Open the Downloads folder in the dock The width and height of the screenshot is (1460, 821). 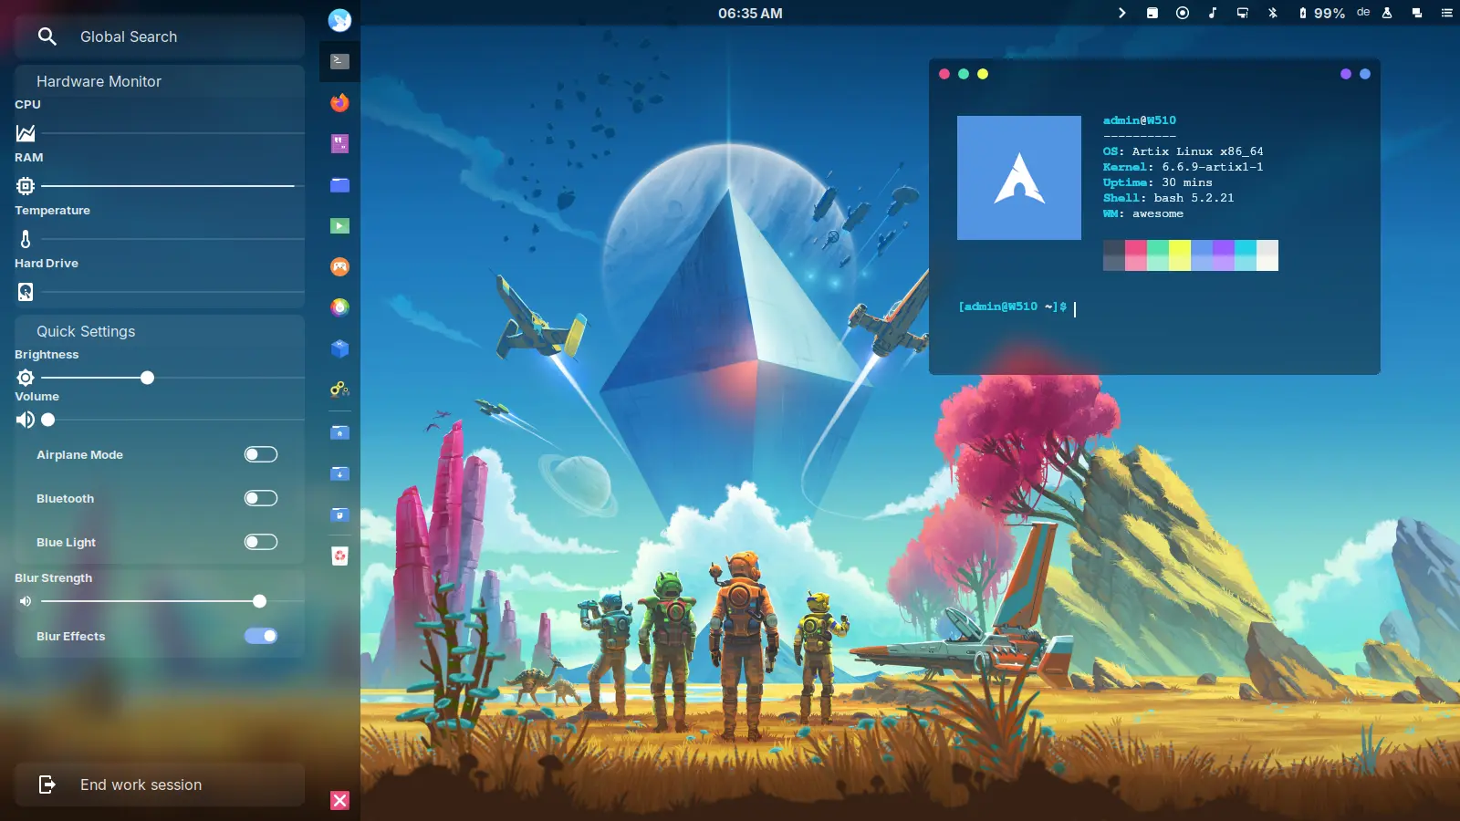339,473
